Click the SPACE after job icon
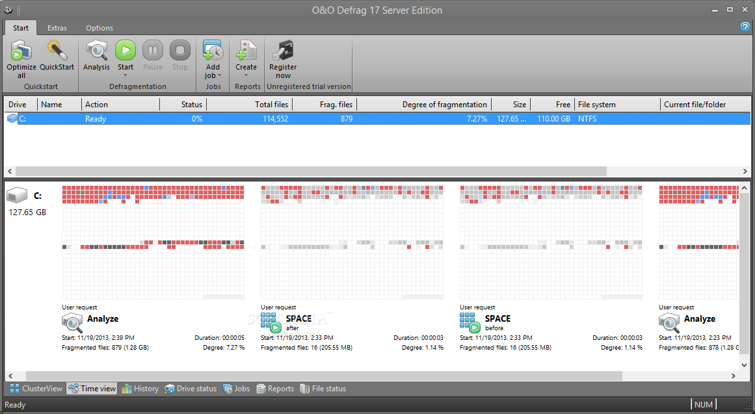Screen dimensions: 755x414 pyautogui.click(x=271, y=322)
